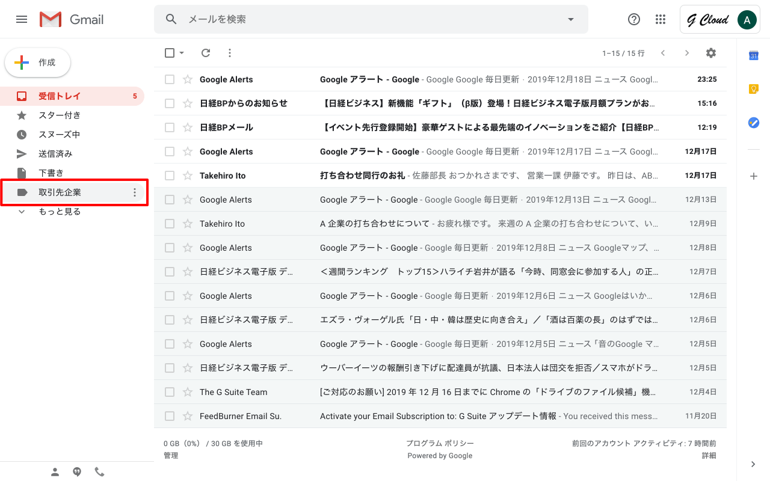Check the 日経BPからのお知らせ message box
This screenshot has width=770, height=481.
coord(170,103)
